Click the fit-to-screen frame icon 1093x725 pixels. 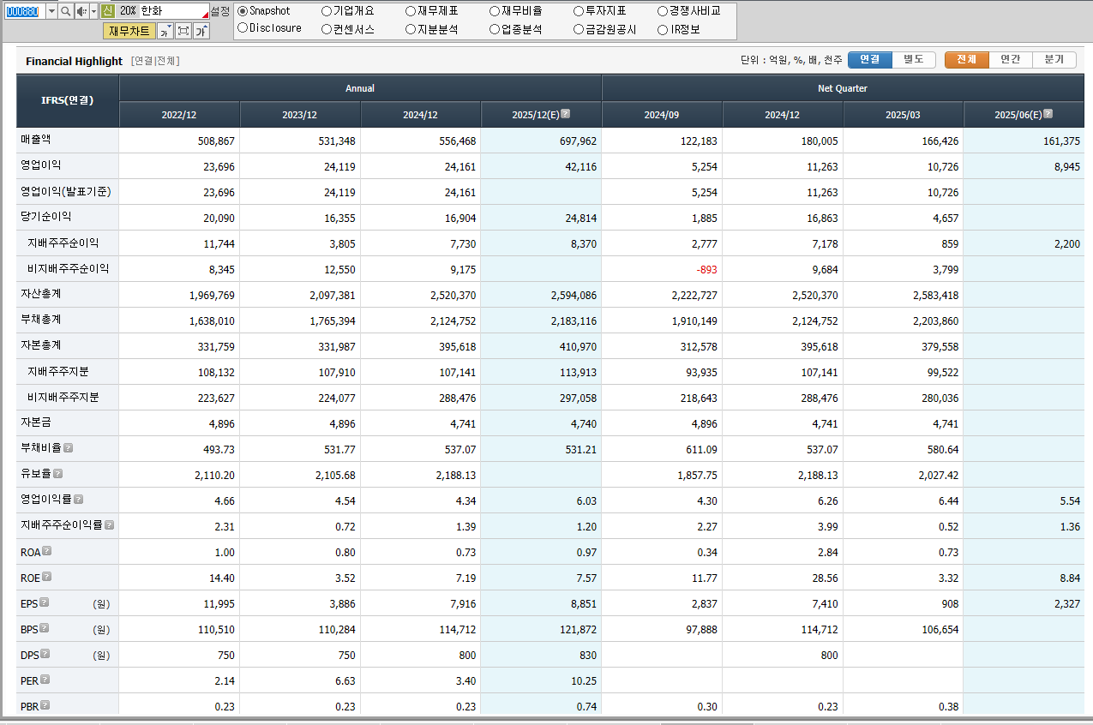pos(183,31)
